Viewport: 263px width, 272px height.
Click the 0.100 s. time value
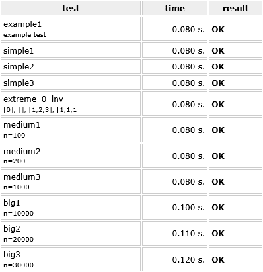[x=188, y=208]
